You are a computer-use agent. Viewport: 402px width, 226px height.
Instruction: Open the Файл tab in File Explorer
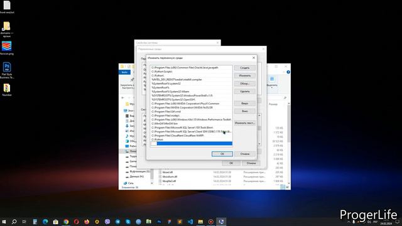coord(124,72)
